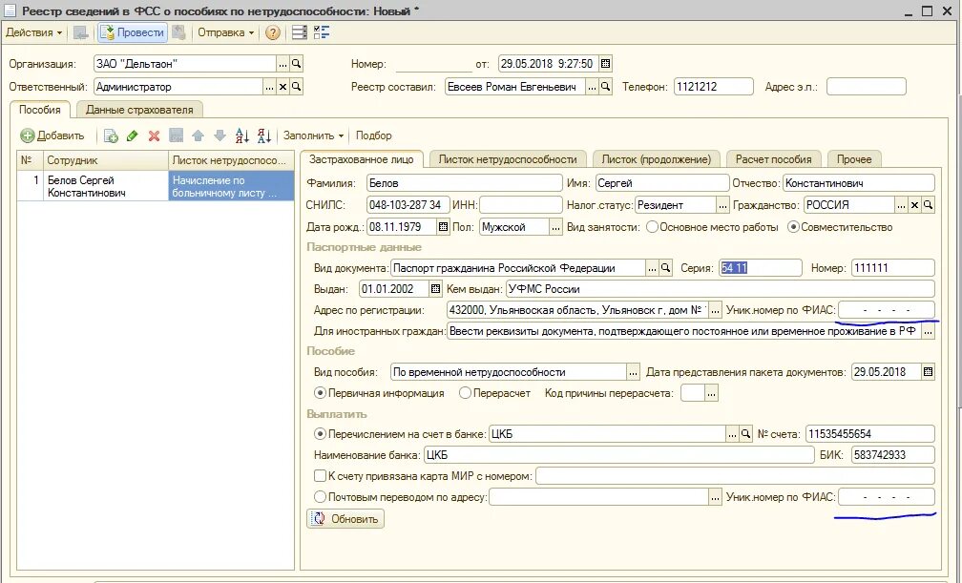This screenshot has width=962, height=583.
Task: Click the Телефон input field
Action: 714,87
